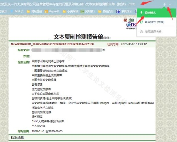Click the 图书资源 entry
This screenshot has height=142, width=177.
(x=37, y=84)
